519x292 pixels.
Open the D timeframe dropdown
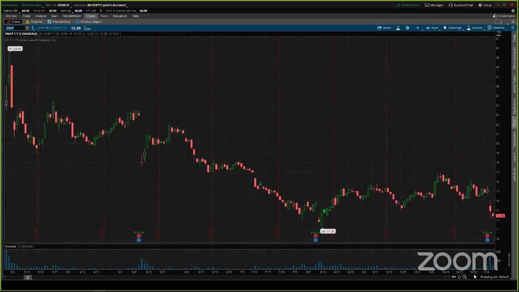tap(418, 28)
